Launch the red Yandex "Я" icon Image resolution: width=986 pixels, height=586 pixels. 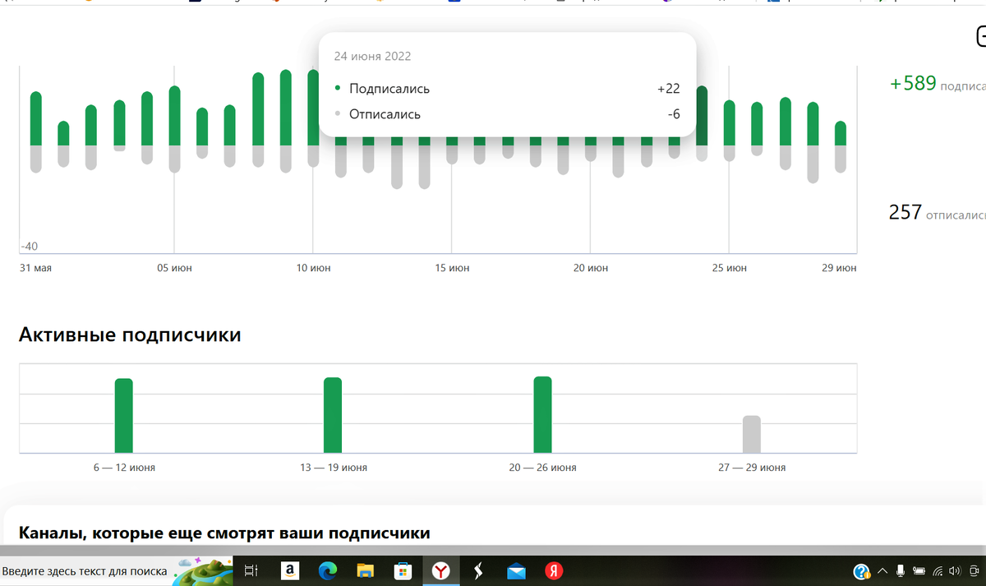pos(555,570)
